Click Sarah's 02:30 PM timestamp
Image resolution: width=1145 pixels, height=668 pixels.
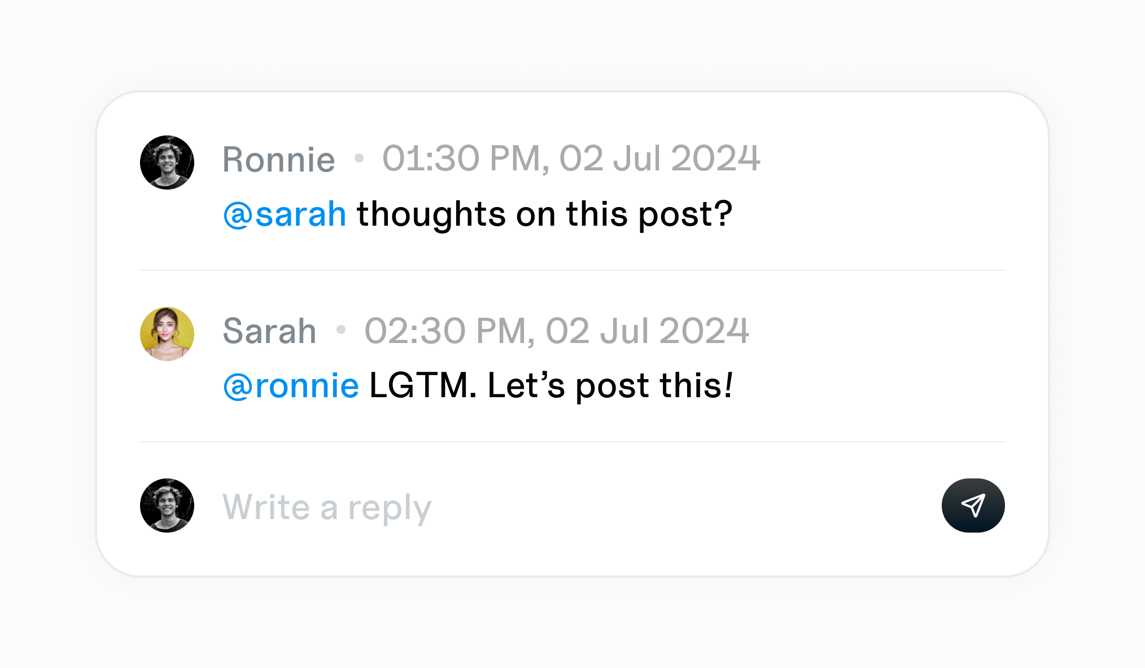[556, 331]
